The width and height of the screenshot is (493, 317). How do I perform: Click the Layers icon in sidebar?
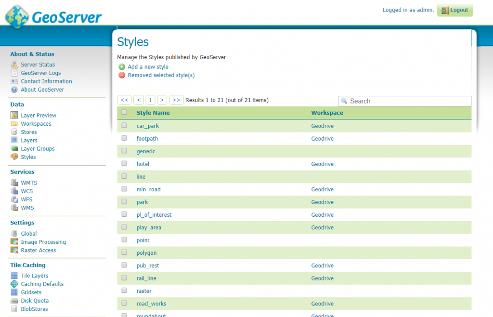point(14,140)
